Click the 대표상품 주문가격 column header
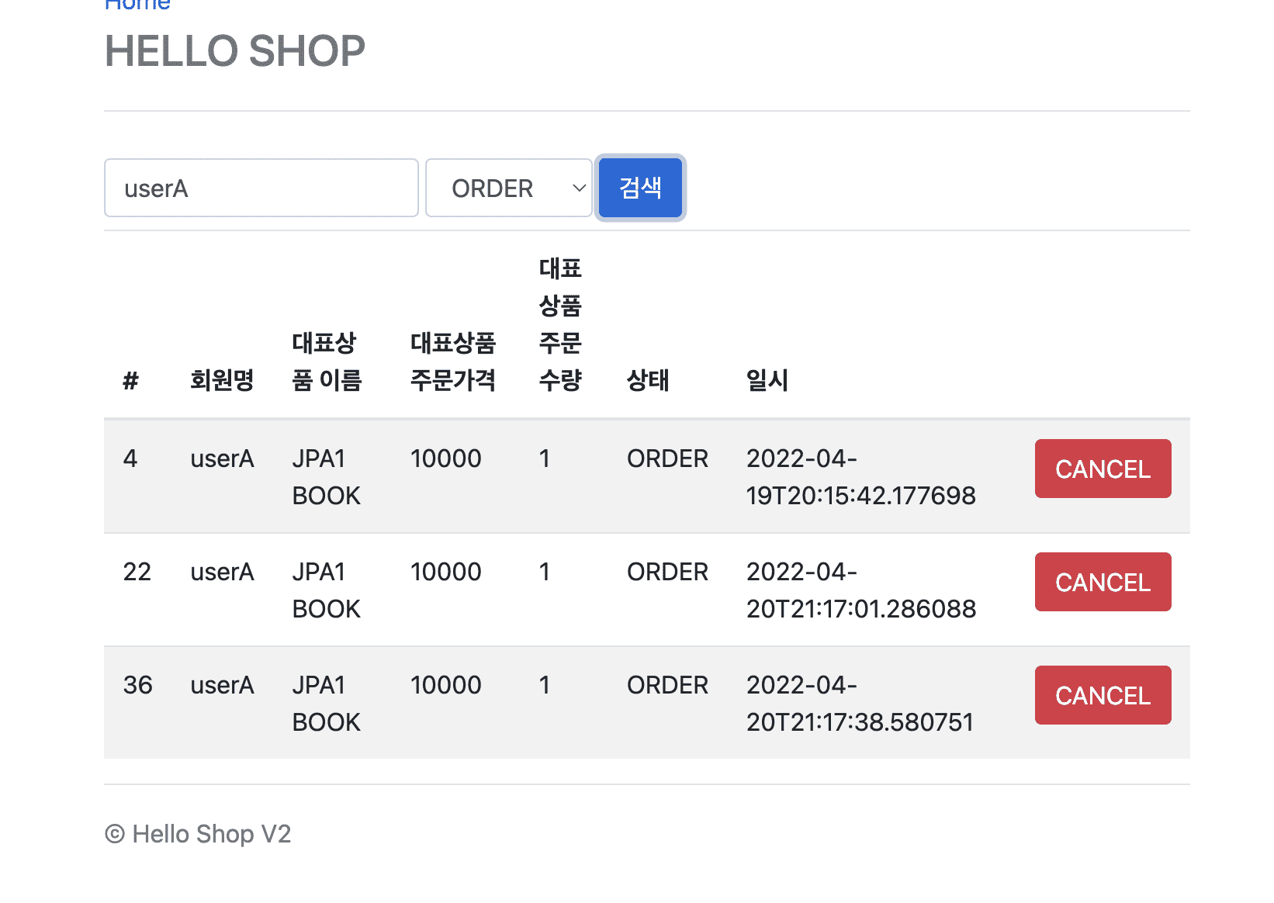This screenshot has width=1274, height=903. [452, 362]
